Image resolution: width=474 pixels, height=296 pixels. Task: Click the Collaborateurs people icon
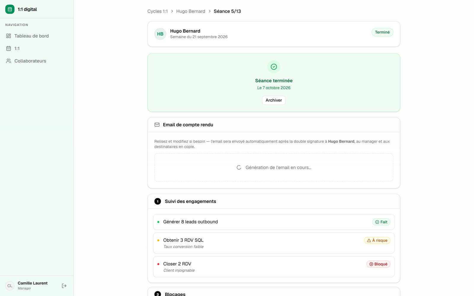(9, 61)
